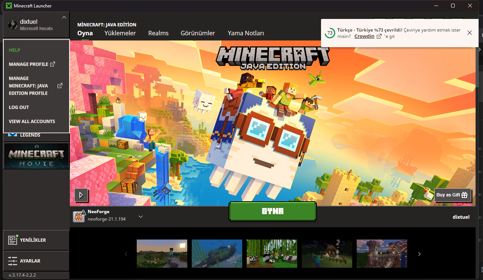Viewport: 483px width, 280px height.
Task: Open the YENİLİKLER news section
Action: [x=36, y=240]
